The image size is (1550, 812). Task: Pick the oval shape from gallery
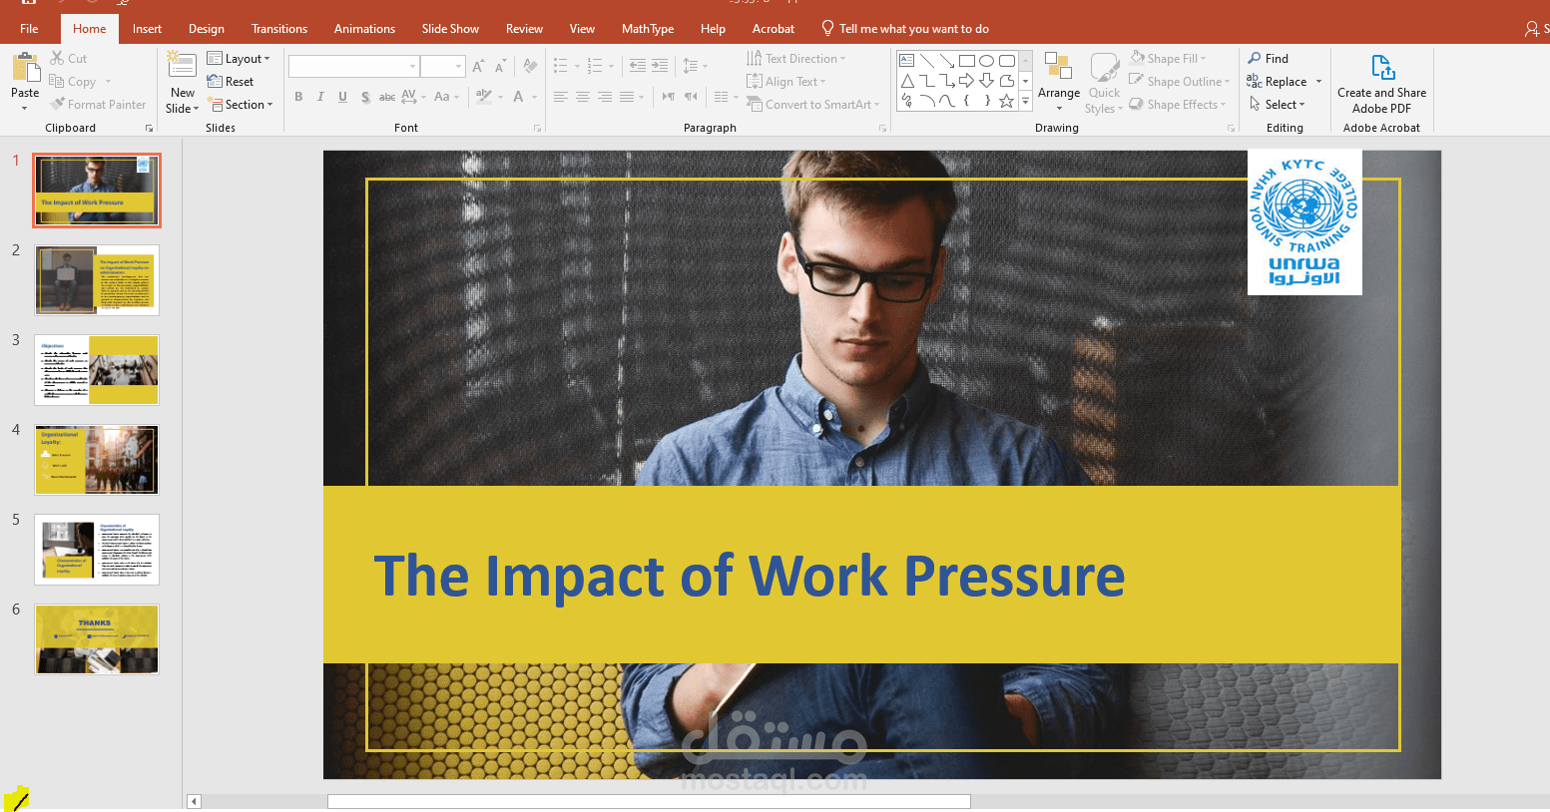point(986,60)
